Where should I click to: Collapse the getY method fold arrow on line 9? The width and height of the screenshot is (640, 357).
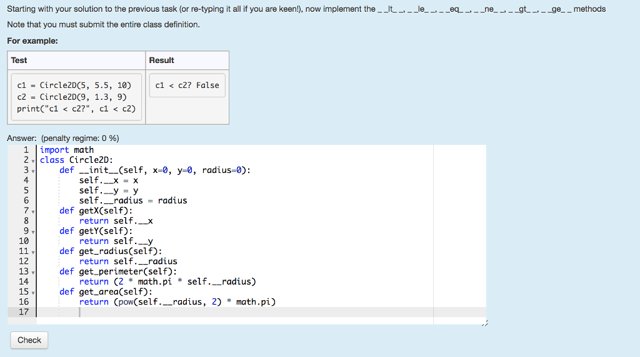pyautogui.click(x=33, y=232)
